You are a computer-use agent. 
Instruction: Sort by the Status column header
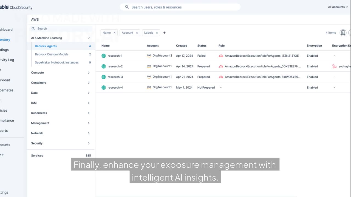(x=202, y=46)
